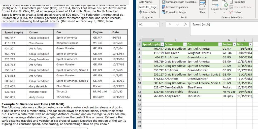The height and width of the screenshot is (129, 258).
Task: Open the Car column filter dropdown
Action: (x=220, y=44)
